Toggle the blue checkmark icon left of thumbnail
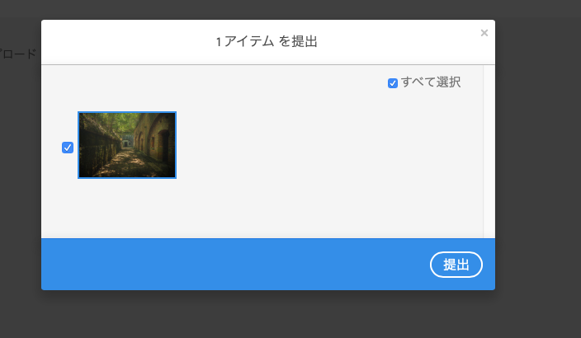 [68, 148]
